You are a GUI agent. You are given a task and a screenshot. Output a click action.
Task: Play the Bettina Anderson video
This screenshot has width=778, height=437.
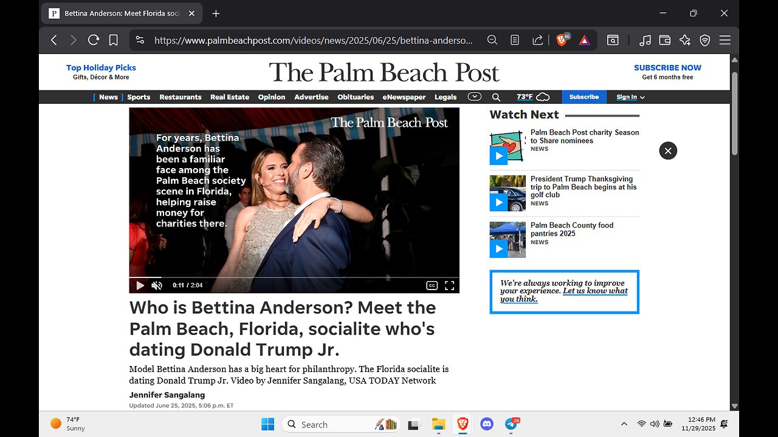(x=140, y=285)
